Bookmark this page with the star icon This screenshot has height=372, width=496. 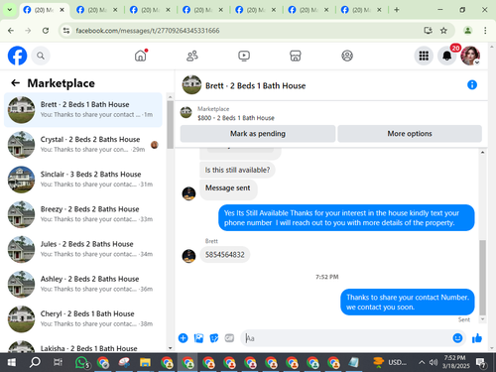443,31
